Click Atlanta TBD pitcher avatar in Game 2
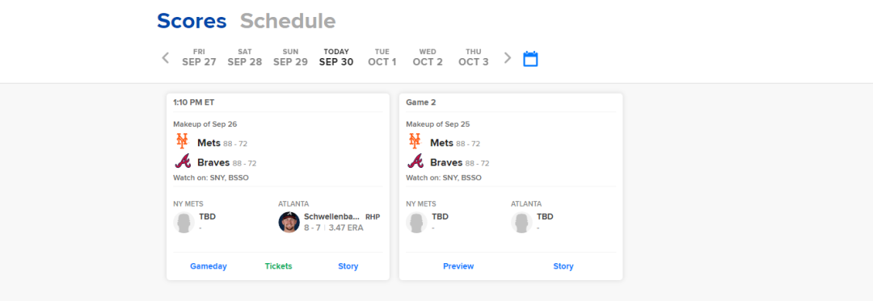Screen dimensions: 873x301 [521, 222]
